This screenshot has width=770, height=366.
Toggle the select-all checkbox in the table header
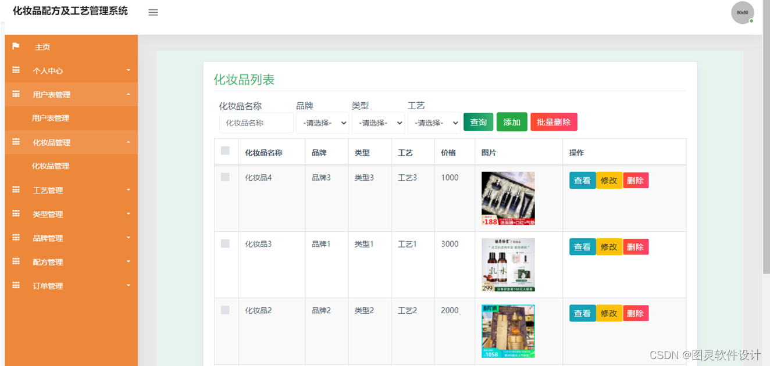click(226, 149)
